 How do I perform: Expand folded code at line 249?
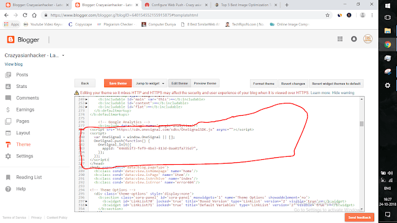[x=86, y=99]
